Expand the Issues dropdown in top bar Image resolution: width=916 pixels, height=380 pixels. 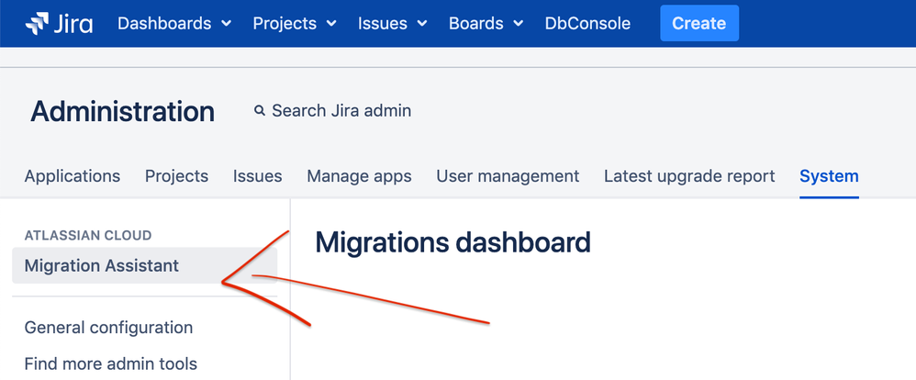pyautogui.click(x=393, y=23)
